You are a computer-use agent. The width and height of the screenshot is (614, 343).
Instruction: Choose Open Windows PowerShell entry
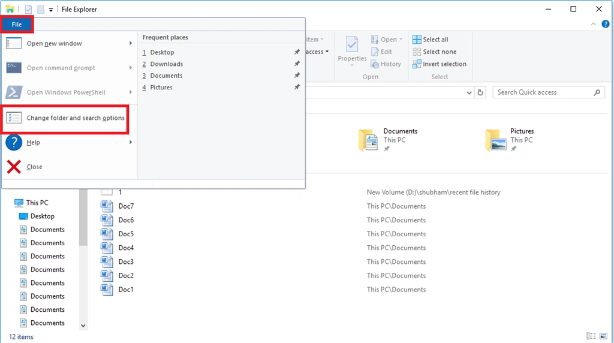(70, 92)
